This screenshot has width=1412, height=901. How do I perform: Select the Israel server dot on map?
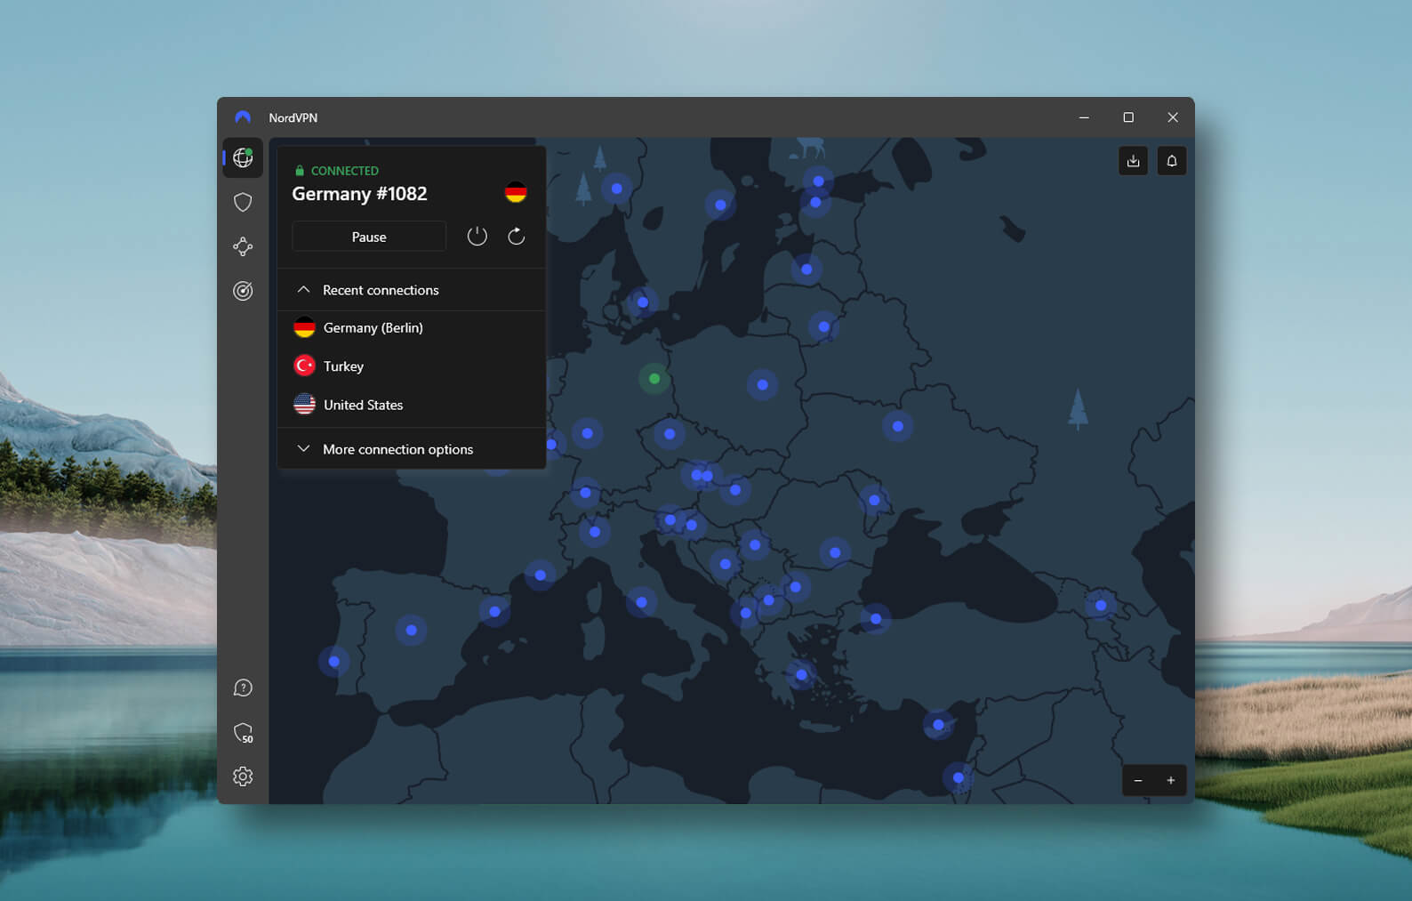(x=959, y=778)
